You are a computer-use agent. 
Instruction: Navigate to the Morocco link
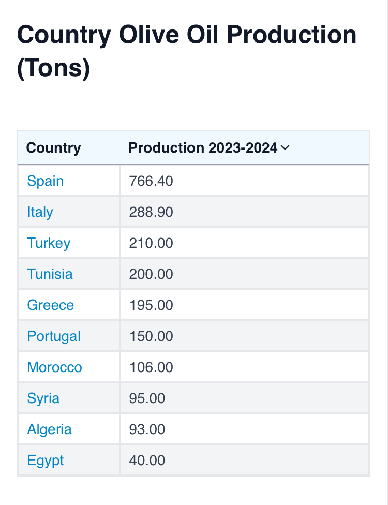[55, 367]
